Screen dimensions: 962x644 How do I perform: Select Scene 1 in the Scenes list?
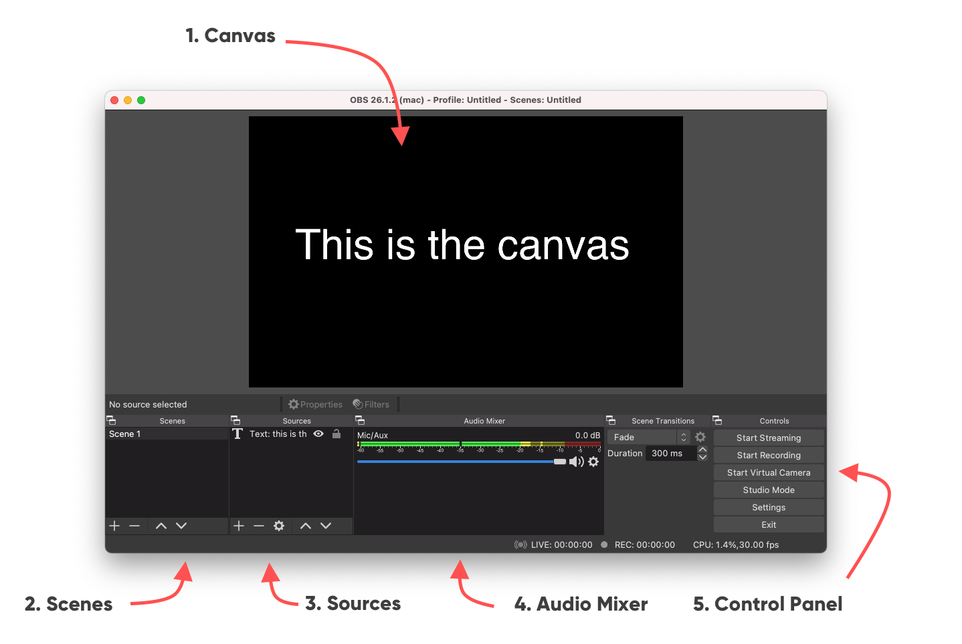[x=166, y=434]
